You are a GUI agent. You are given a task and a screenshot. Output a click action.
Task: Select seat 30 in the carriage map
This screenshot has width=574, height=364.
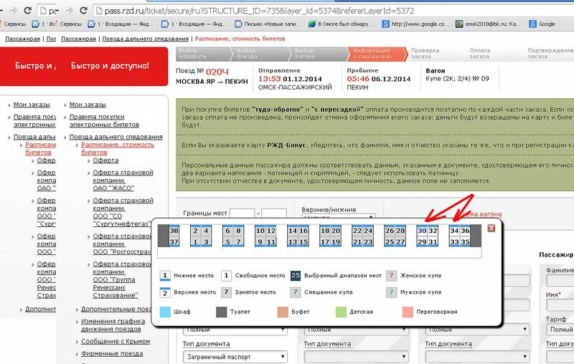422,231
